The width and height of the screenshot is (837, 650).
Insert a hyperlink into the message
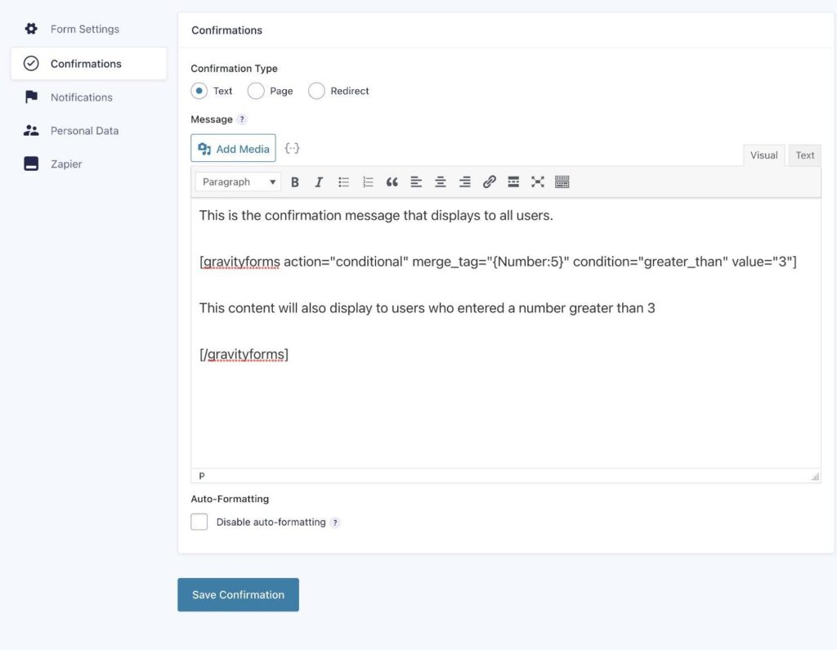(x=490, y=182)
